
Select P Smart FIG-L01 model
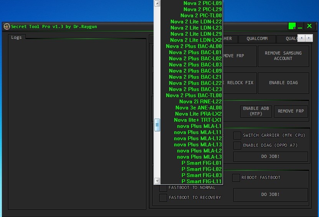point(192,163)
